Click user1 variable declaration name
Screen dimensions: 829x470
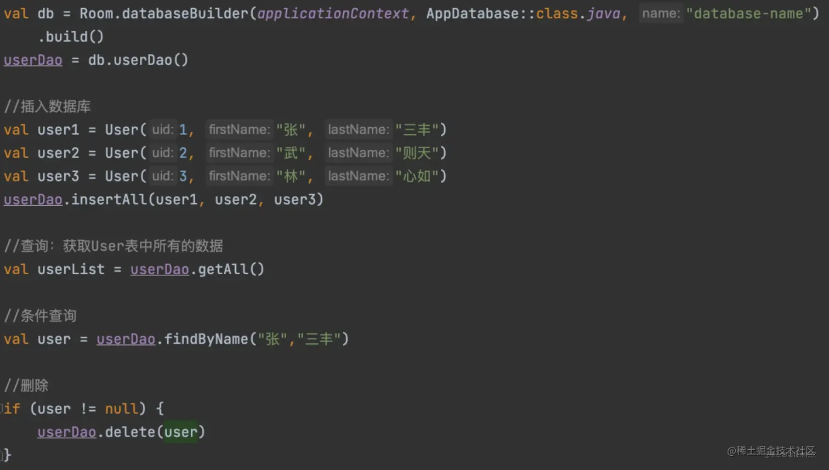(58, 130)
